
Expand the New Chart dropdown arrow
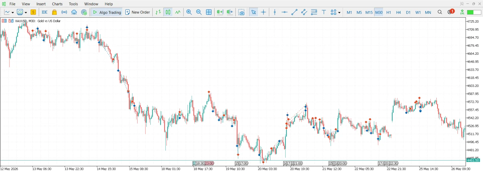tap(13, 13)
